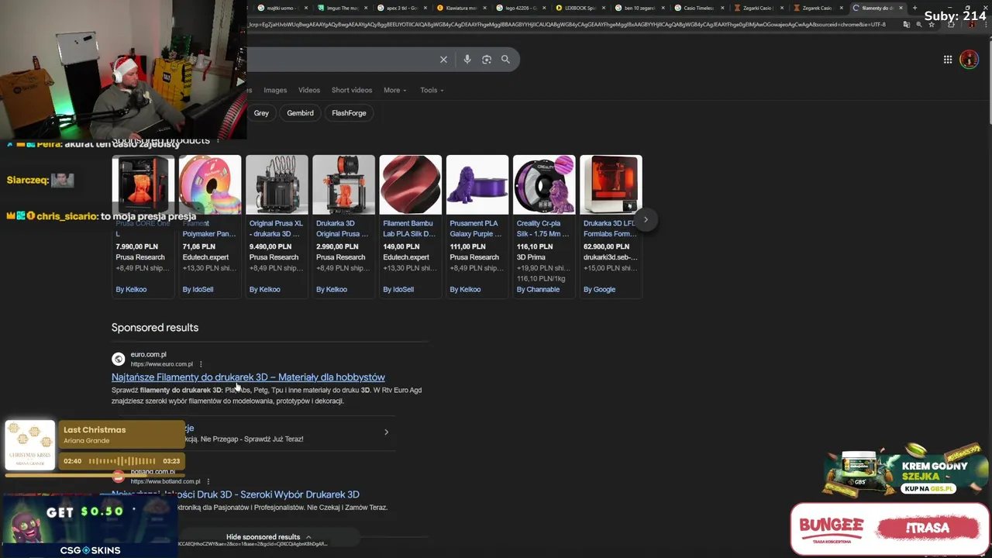
Task: Open the Drukarka 3D Original Prusa thumbnail
Action: (343, 184)
